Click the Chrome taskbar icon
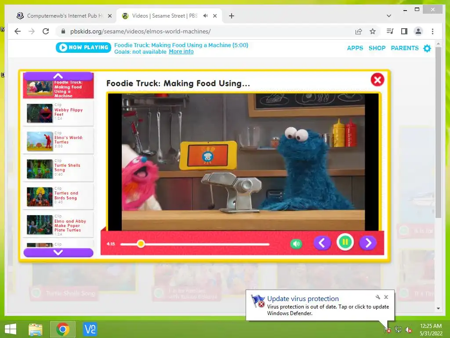This screenshot has width=450, height=338. coord(63,329)
